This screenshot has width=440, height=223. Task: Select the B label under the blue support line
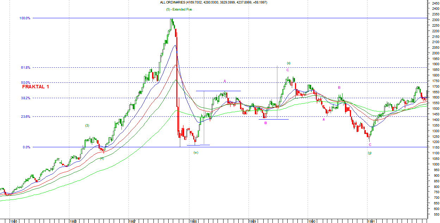coord(266,123)
